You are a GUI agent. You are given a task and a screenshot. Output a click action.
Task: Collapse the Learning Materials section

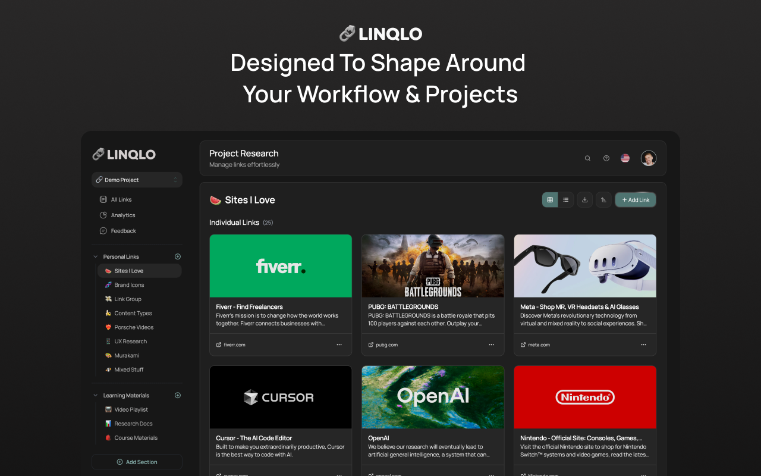coord(95,395)
